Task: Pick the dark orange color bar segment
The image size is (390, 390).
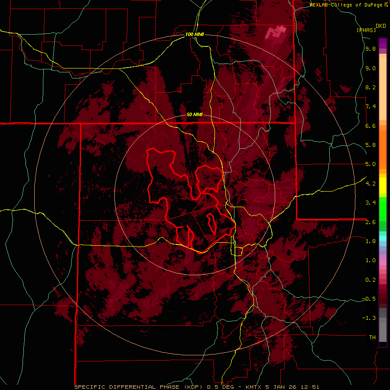Action: [383, 149]
